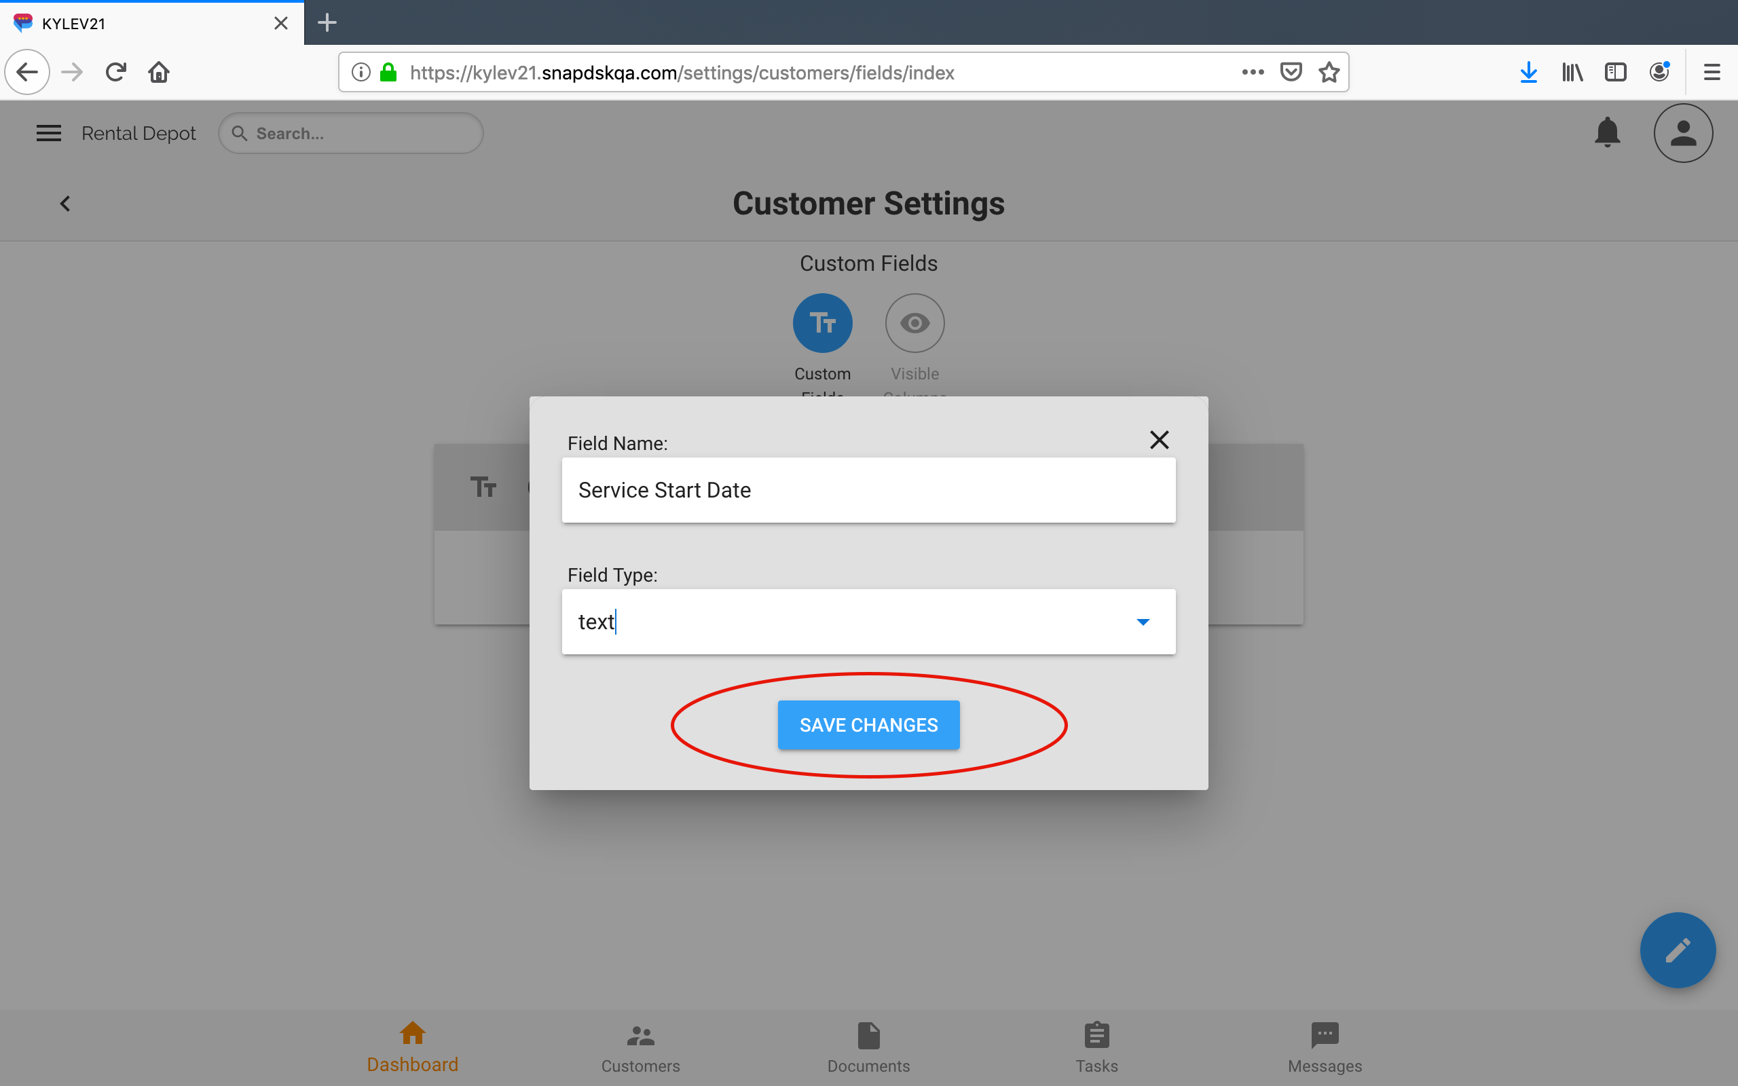Screen dimensions: 1738x1086
Task: Bookmark page with star icon
Action: [x=1329, y=73]
